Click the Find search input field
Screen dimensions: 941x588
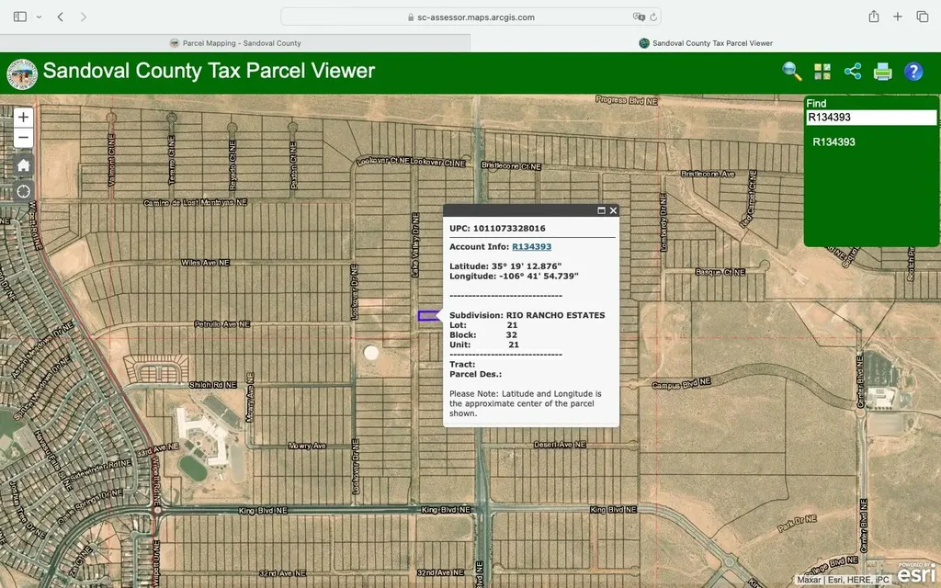click(x=871, y=118)
